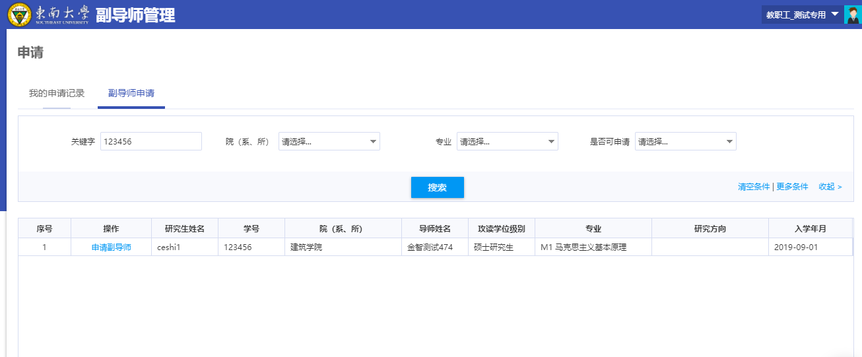Image resolution: width=862 pixels, height=357 pixels.
Task: Click the 导师姓名 column header
Action: (434, 228)
